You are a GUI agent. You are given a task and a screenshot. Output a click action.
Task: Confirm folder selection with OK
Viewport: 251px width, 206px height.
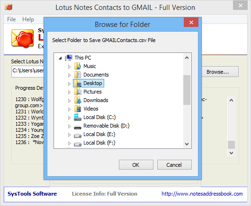click(136, 164)
